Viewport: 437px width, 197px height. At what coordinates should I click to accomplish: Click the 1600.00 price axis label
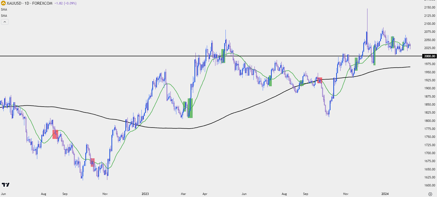(430, 185)
